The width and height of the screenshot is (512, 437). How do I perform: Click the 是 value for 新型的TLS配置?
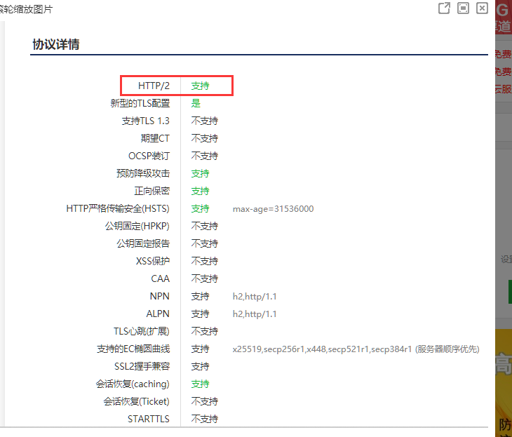point(196,103)
